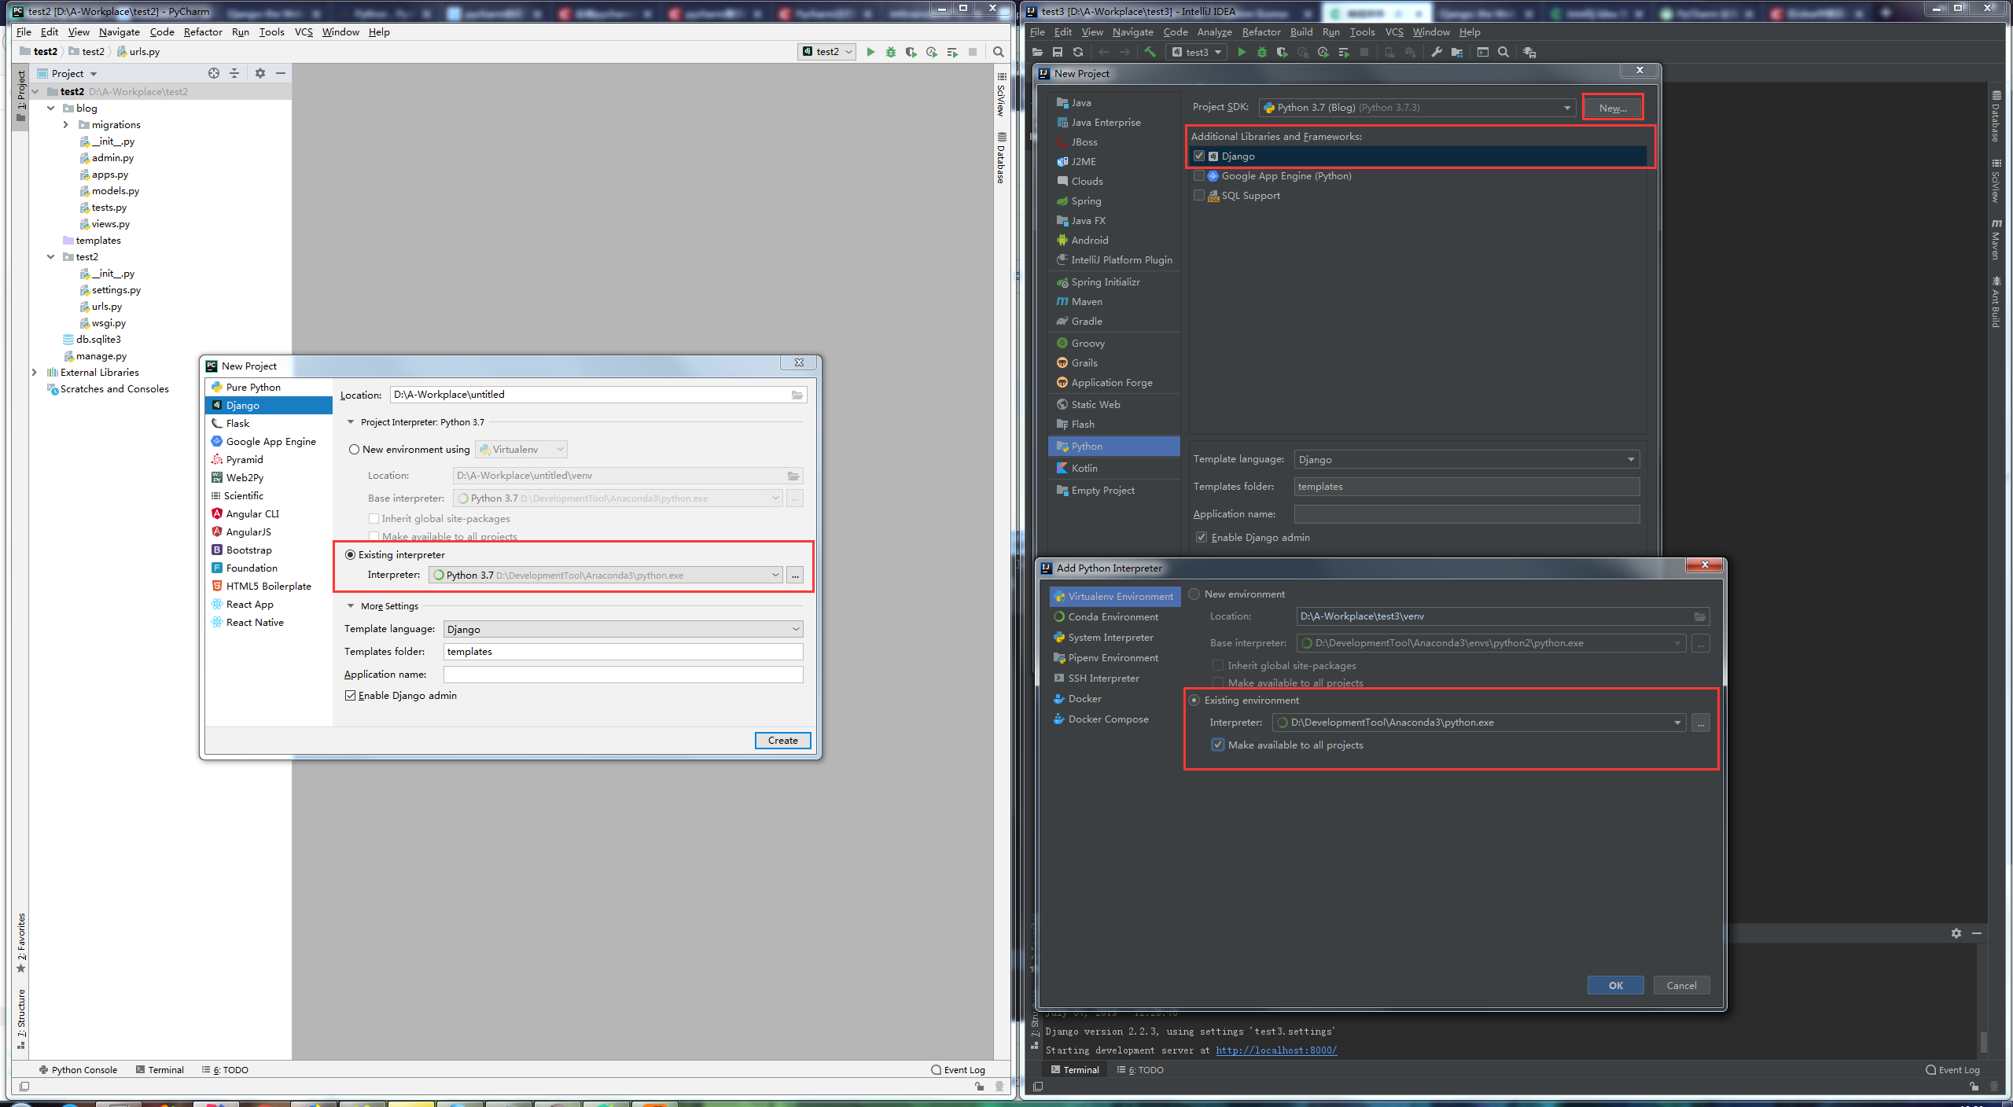Open PyCharm Event Log

tap(958, 1070)
